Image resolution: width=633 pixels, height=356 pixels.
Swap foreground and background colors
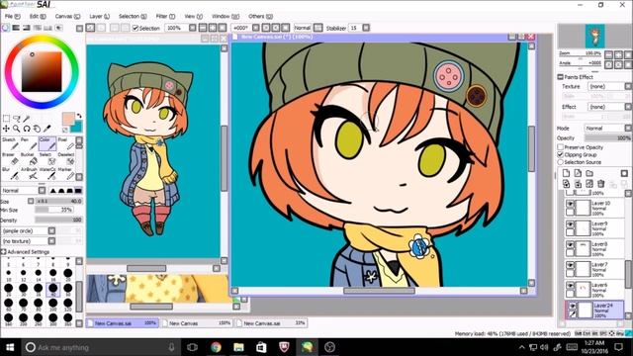coord(79,116)
